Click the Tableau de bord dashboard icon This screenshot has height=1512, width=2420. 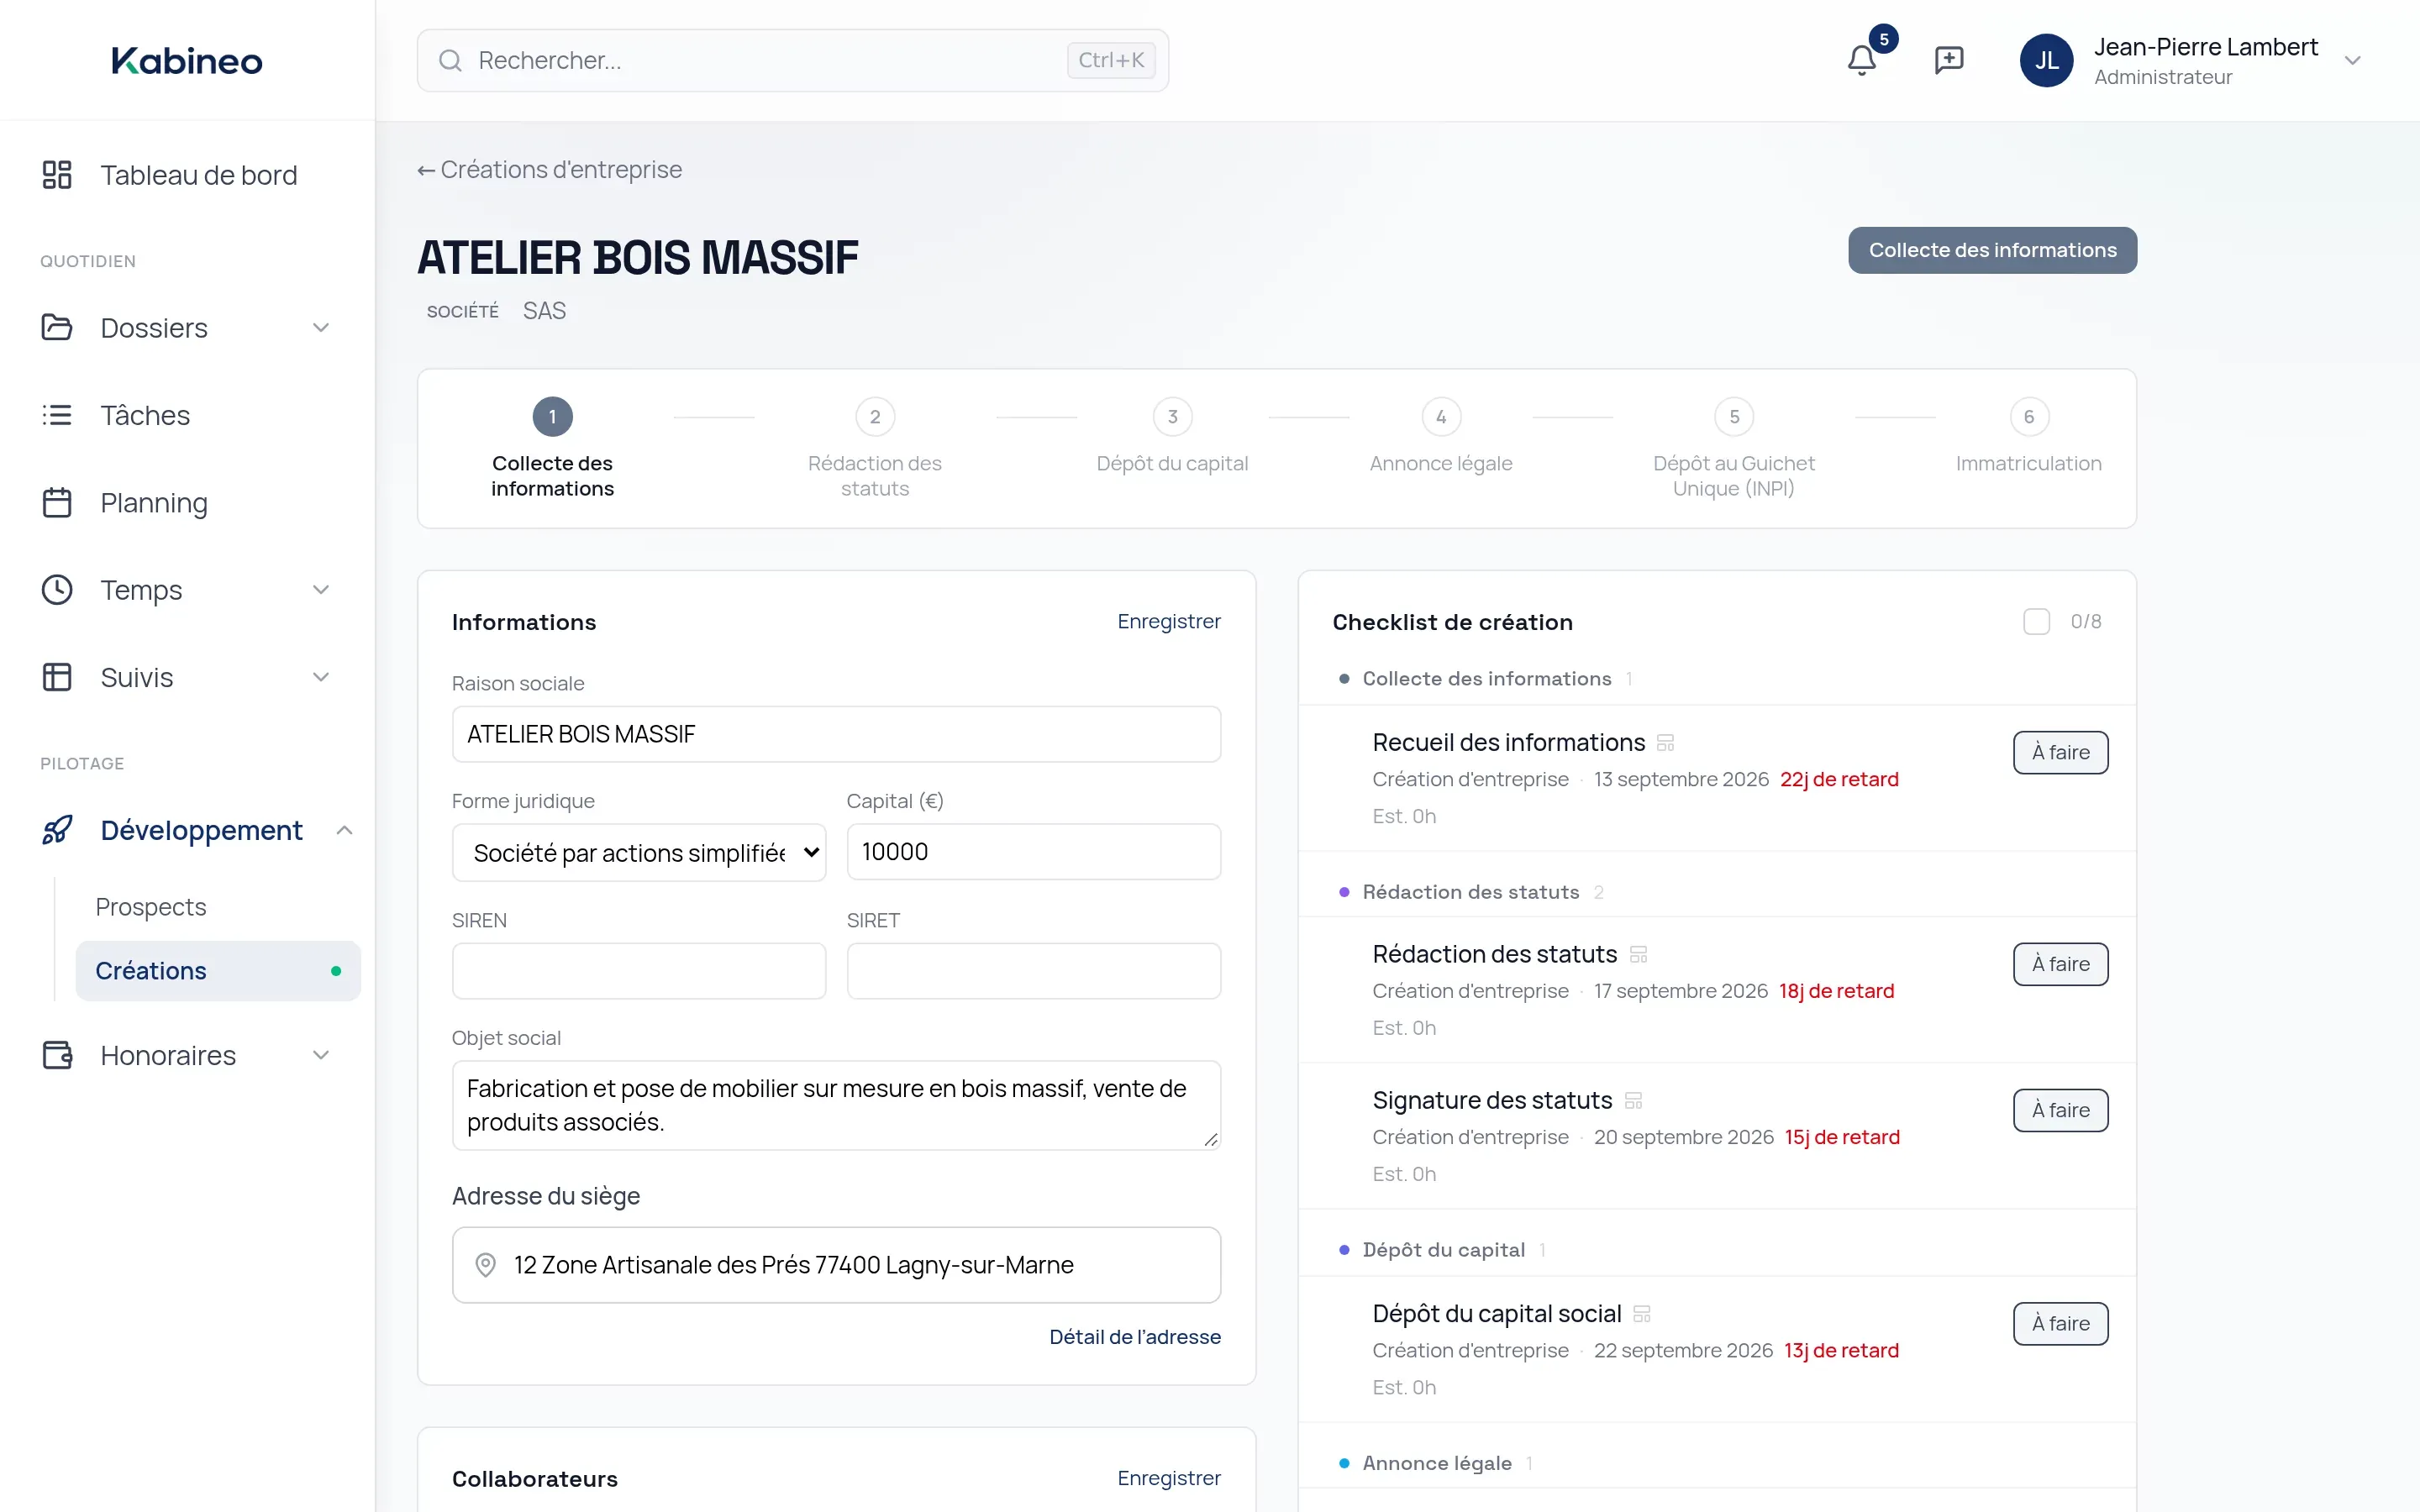coord(57,175)
